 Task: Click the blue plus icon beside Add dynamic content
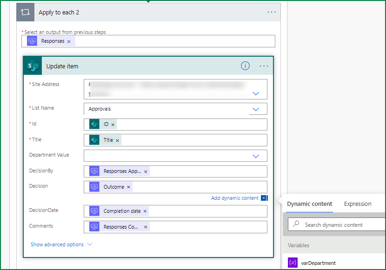click(264, 198)
